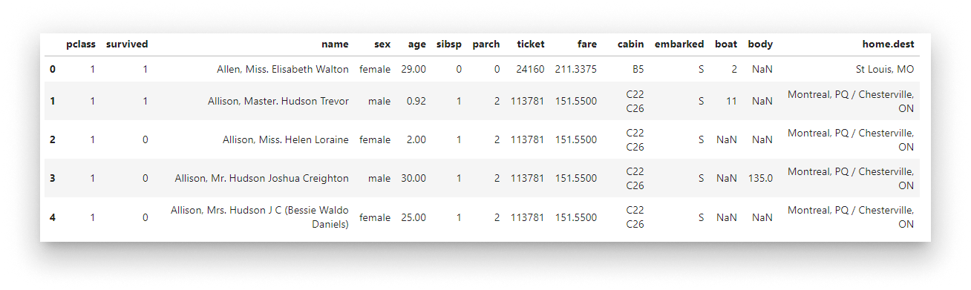Click the boat value 11
The height and width of the screenshot is (290, 971).
731,101
